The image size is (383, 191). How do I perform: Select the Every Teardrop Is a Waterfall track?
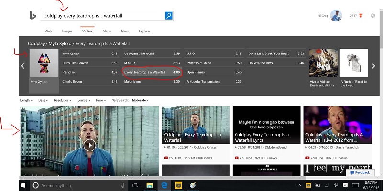152,72
